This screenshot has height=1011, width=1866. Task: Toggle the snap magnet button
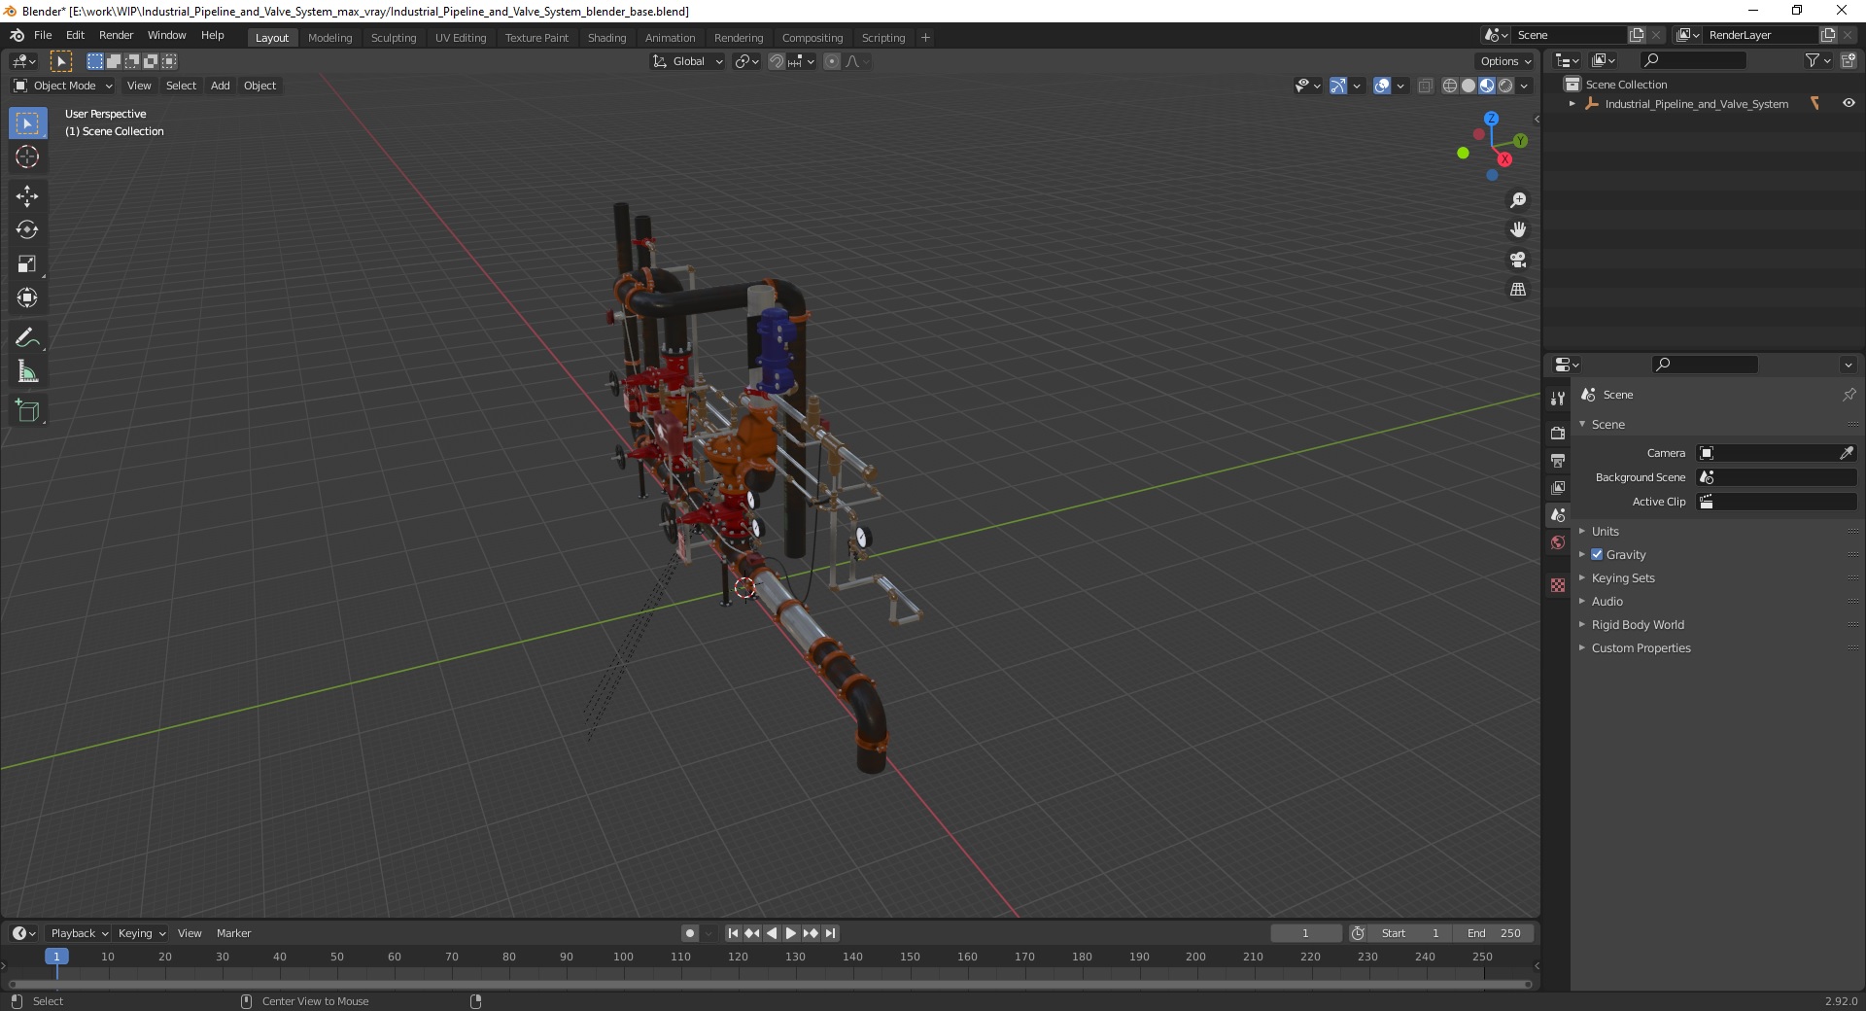(x=777, y=61)
